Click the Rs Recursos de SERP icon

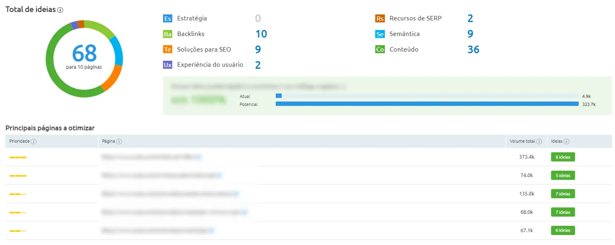[380, 18]
